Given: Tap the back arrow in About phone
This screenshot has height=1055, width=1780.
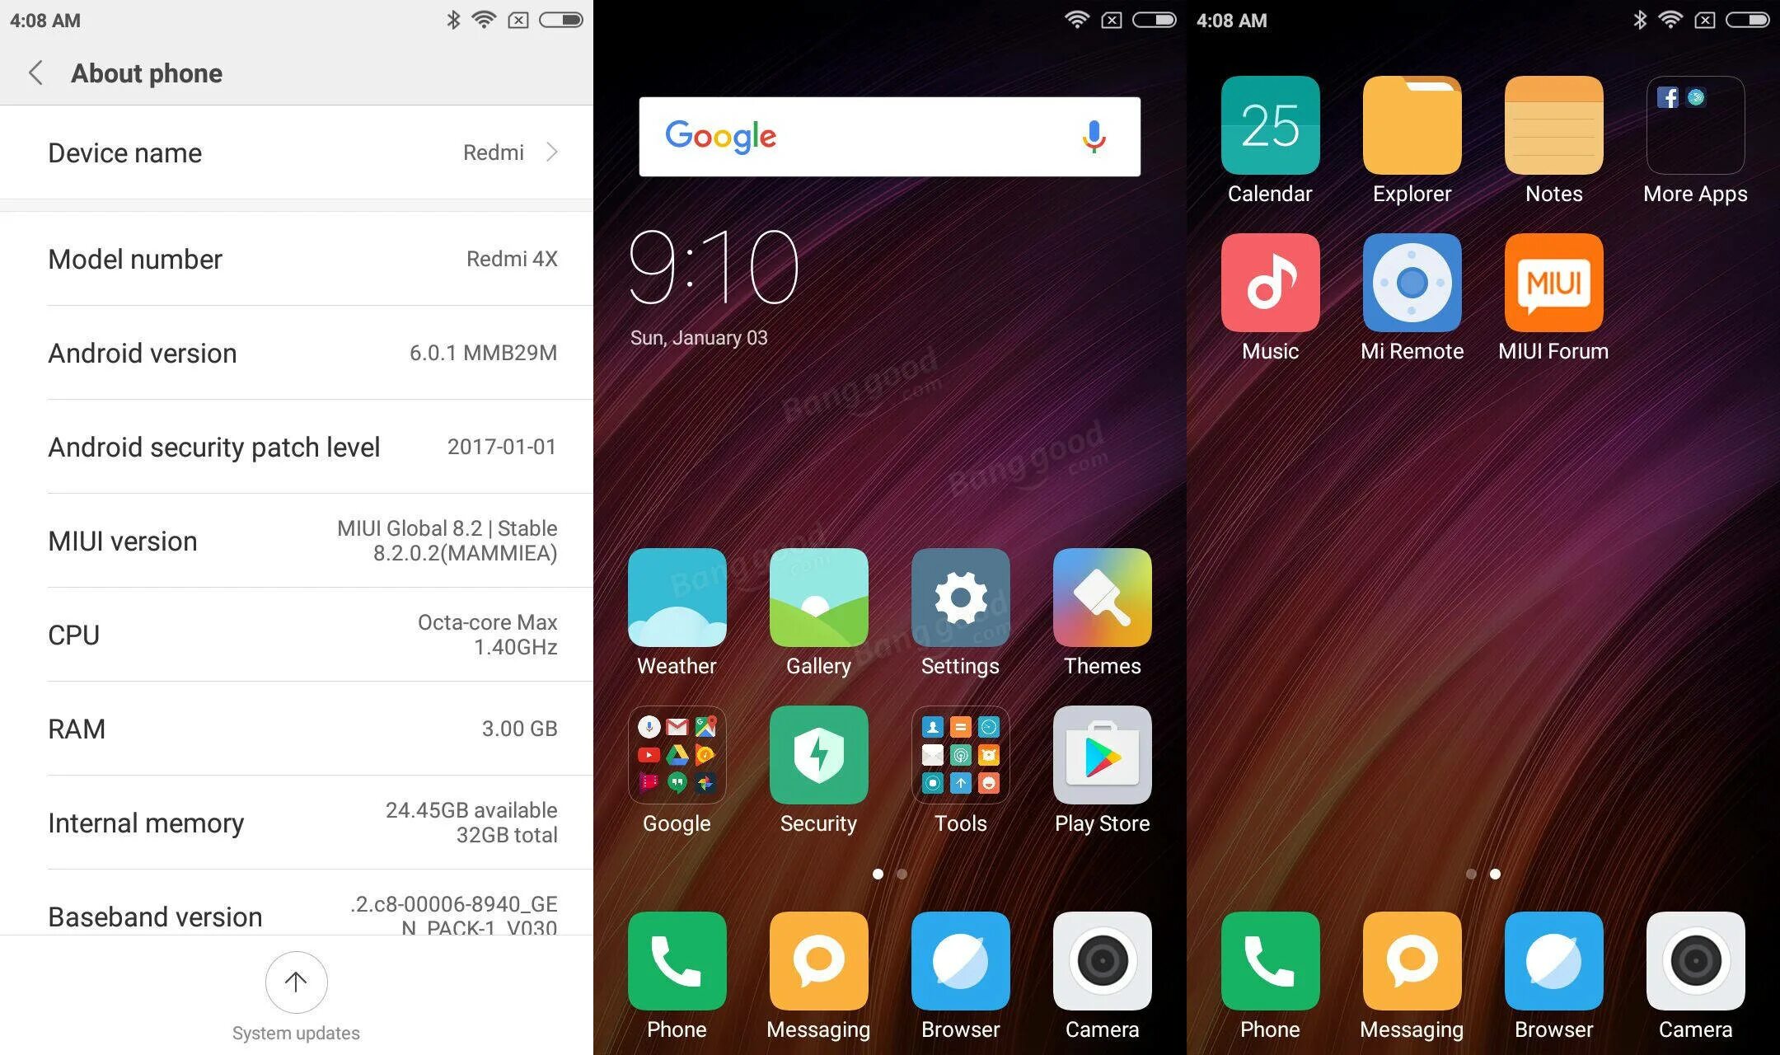Looking at the screenshot, I should click(x=34, y=72).
